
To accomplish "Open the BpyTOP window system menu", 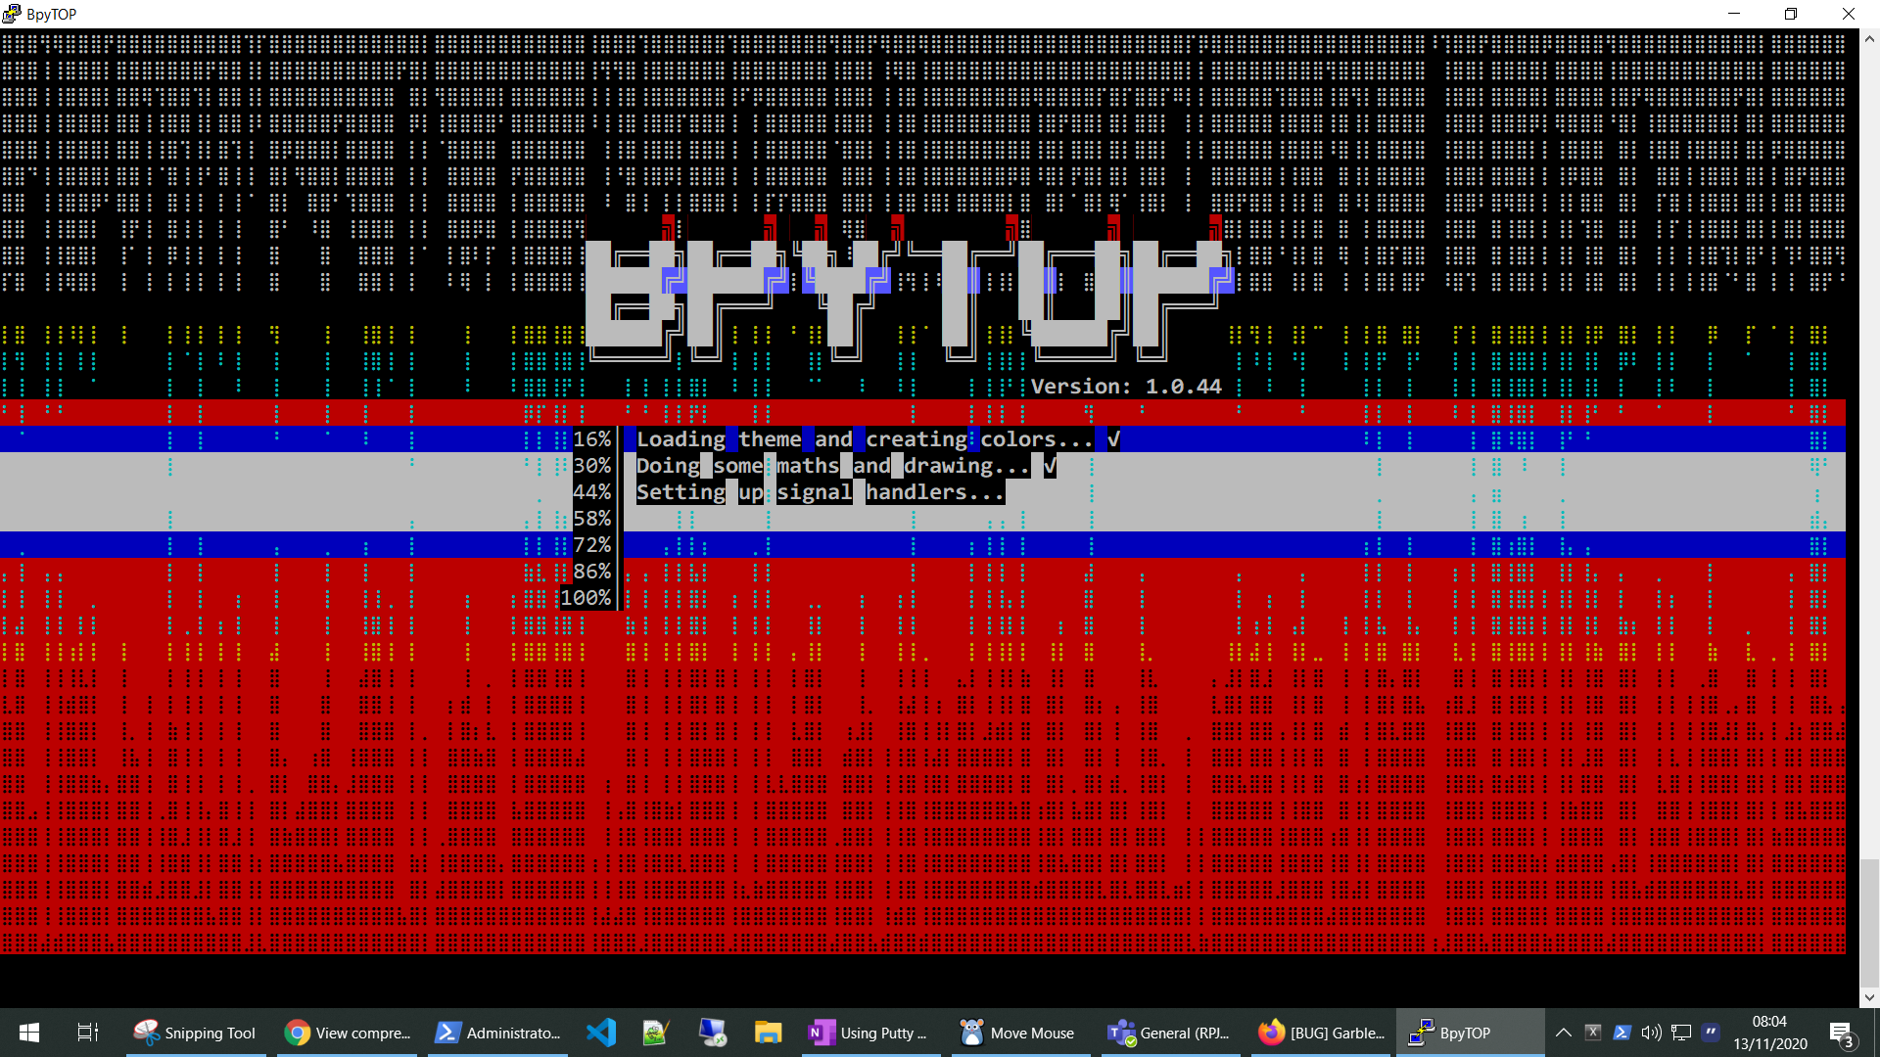I will [10, 14].
